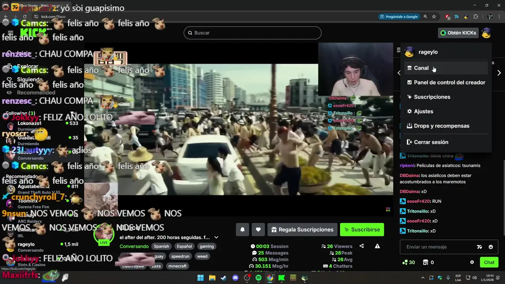Screen dimensions: 505x284
Task: Open Ajustes in the user menu
Action: [446, 111]
